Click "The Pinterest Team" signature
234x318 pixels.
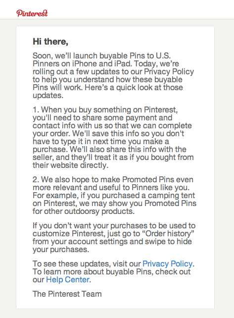[67, 294]
